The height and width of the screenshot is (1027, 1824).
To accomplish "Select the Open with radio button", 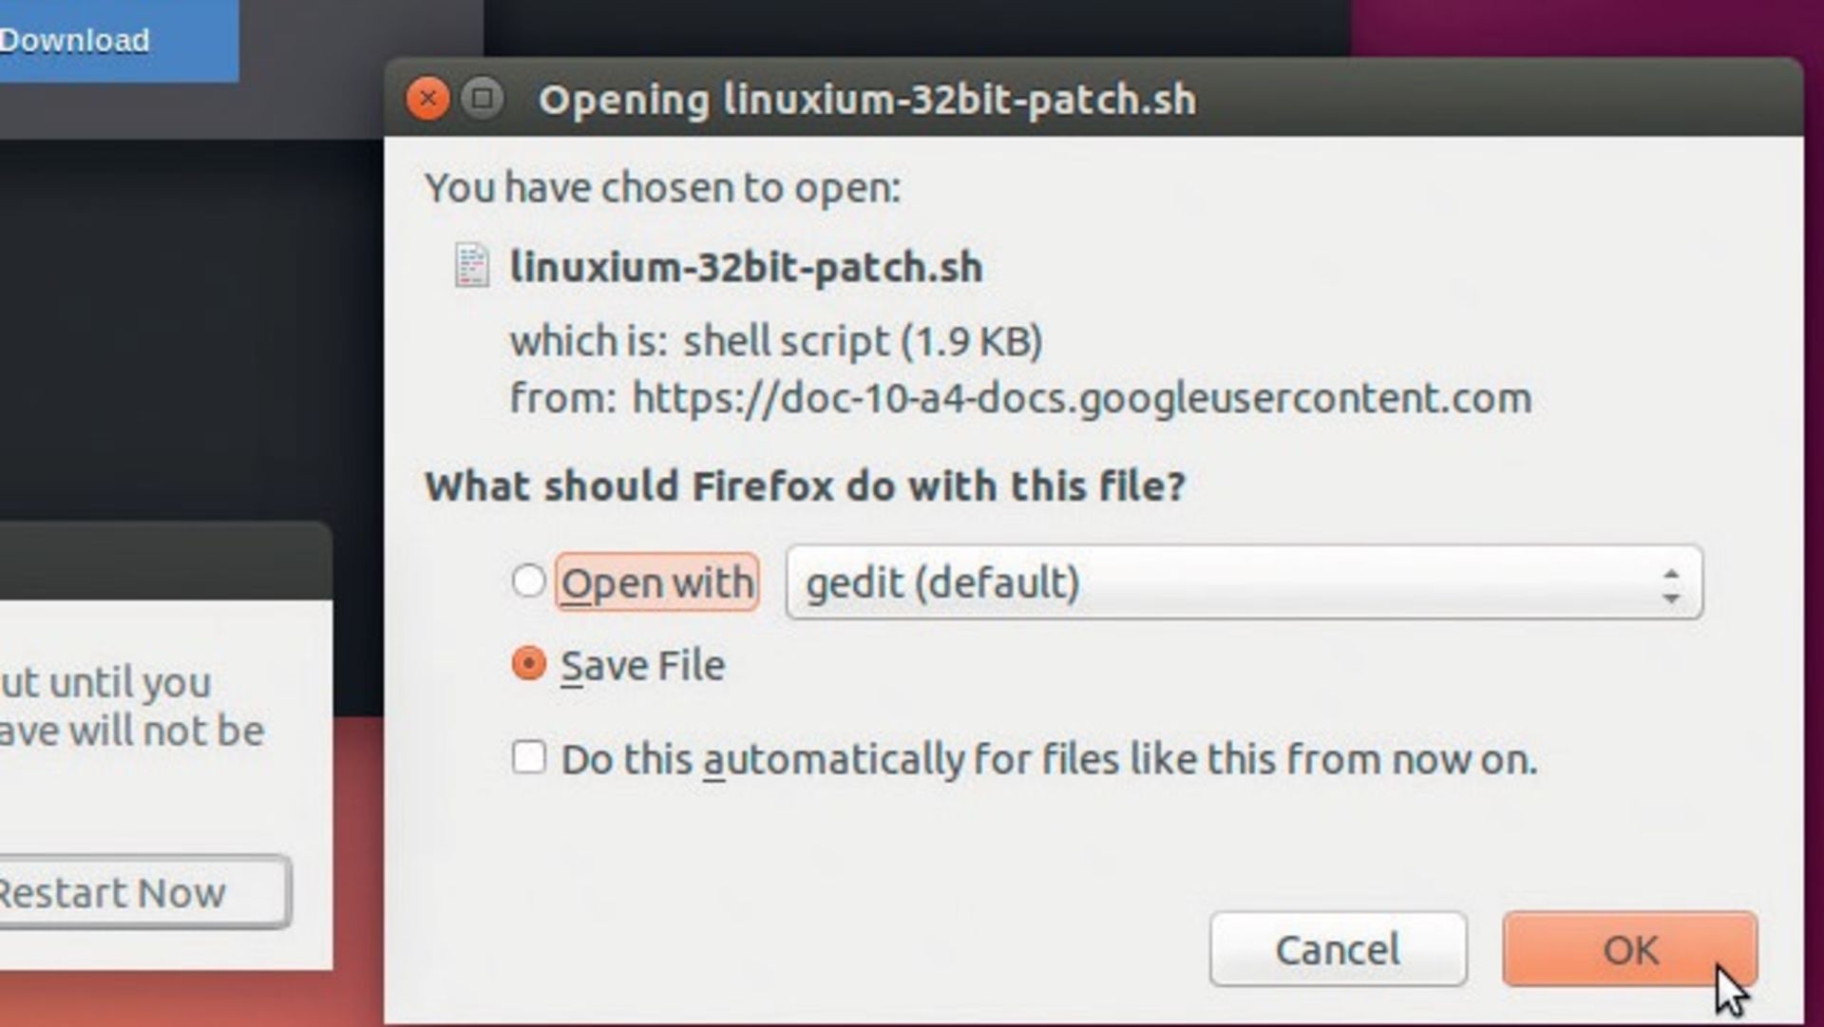I will [x=528, y=581].
